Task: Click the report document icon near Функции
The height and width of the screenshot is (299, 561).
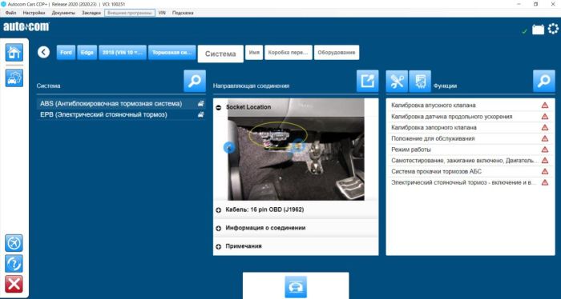Action: [x=420, y=81]
